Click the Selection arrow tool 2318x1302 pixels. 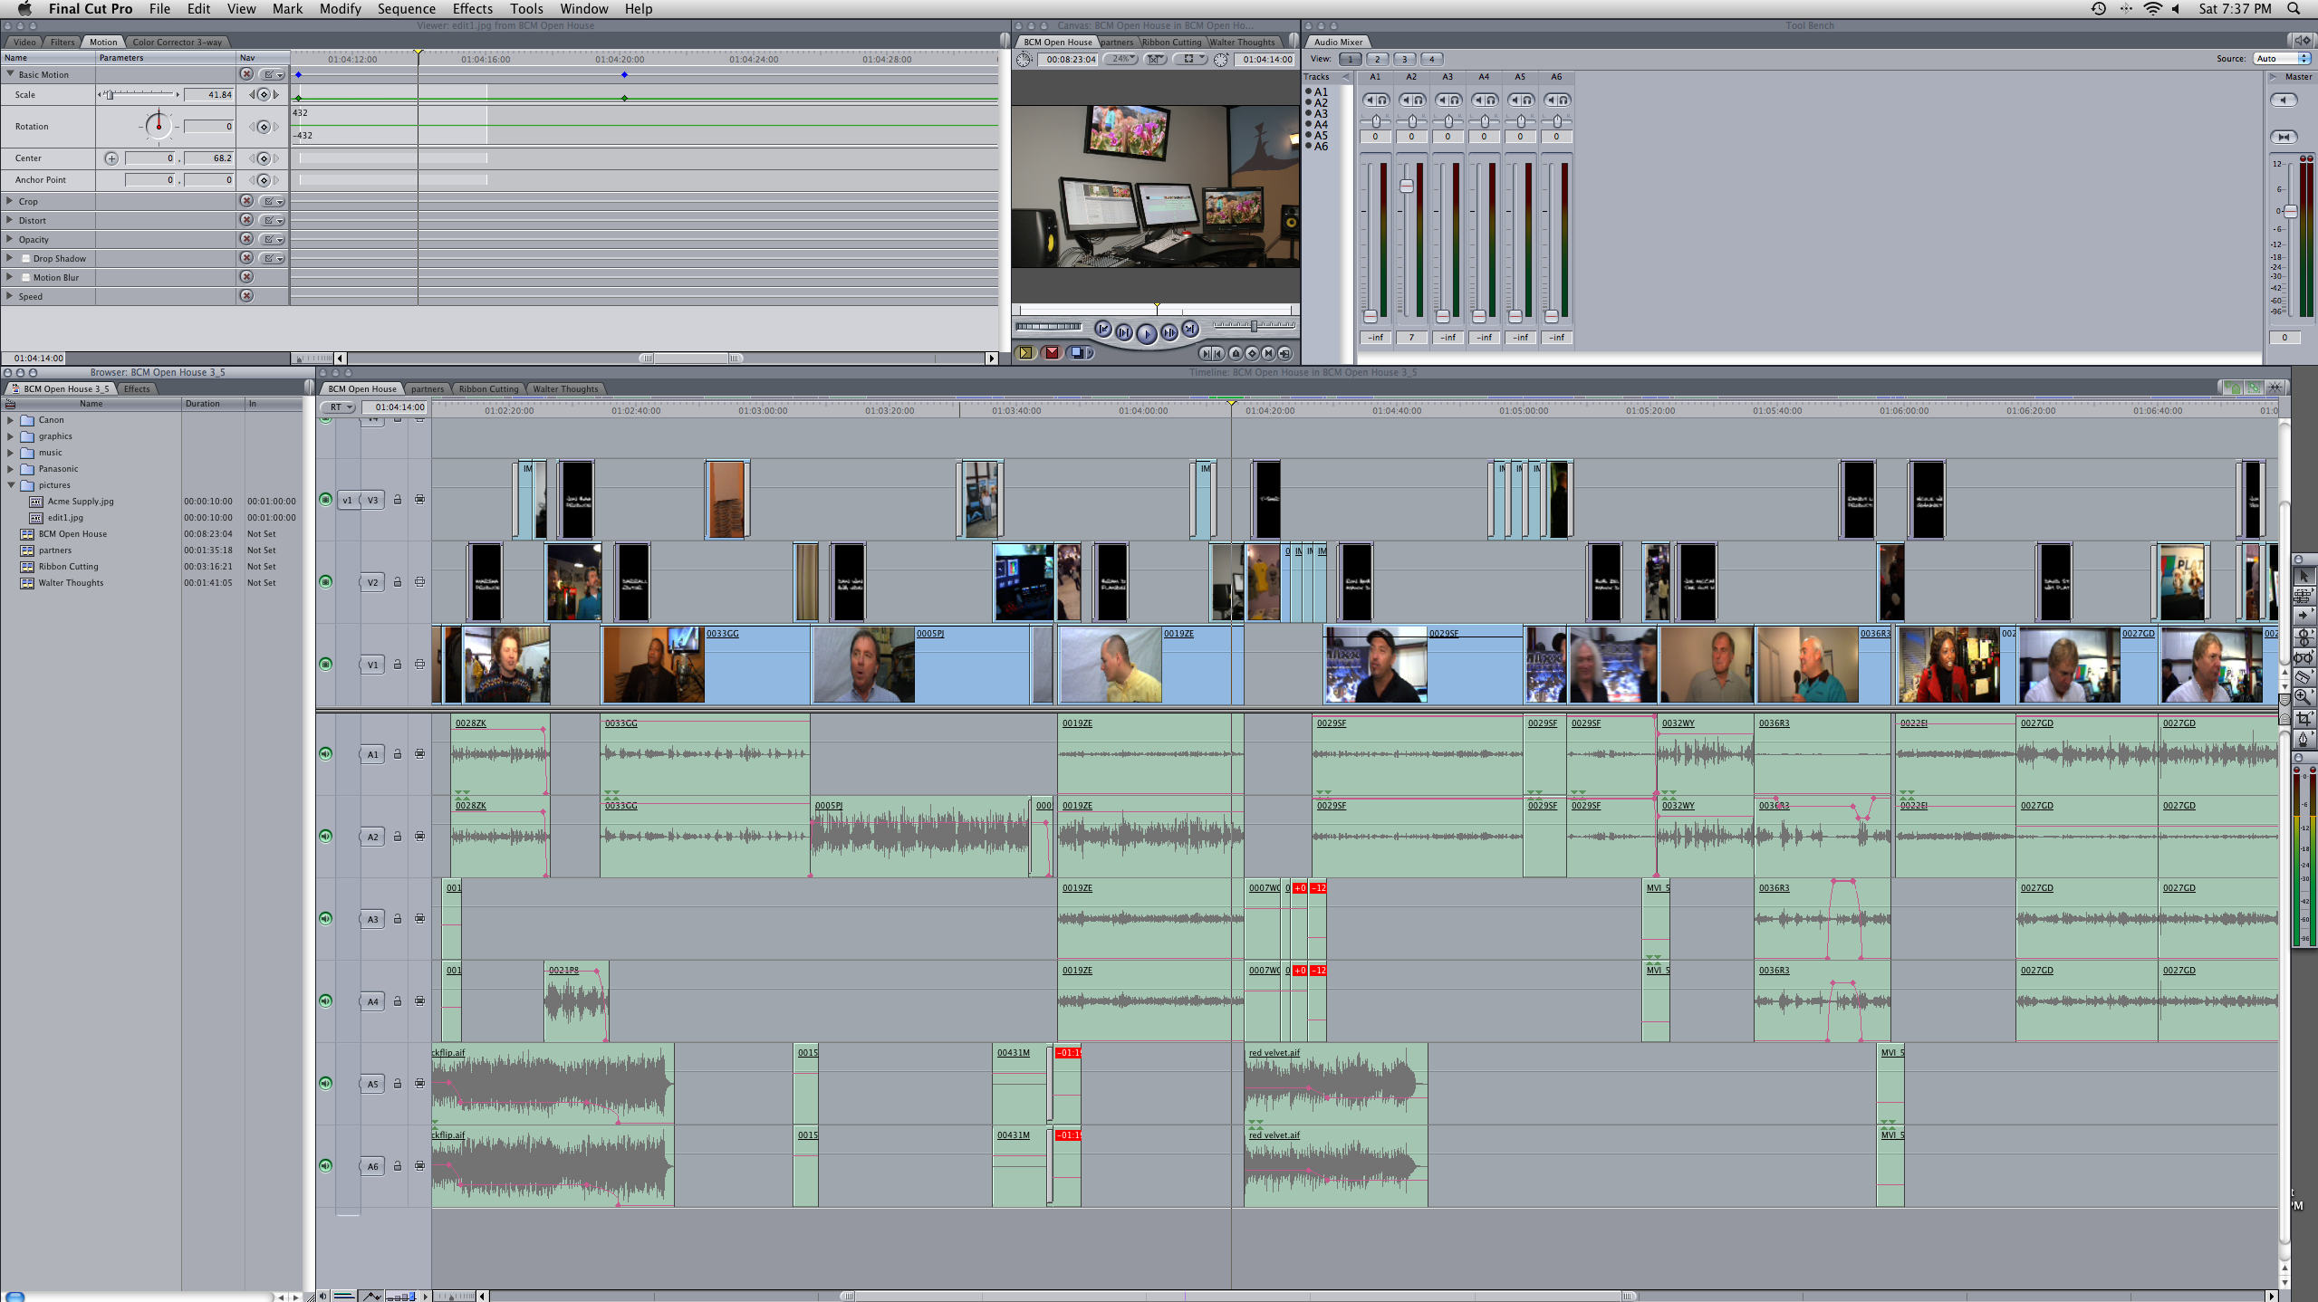(x=2303, y=576)
